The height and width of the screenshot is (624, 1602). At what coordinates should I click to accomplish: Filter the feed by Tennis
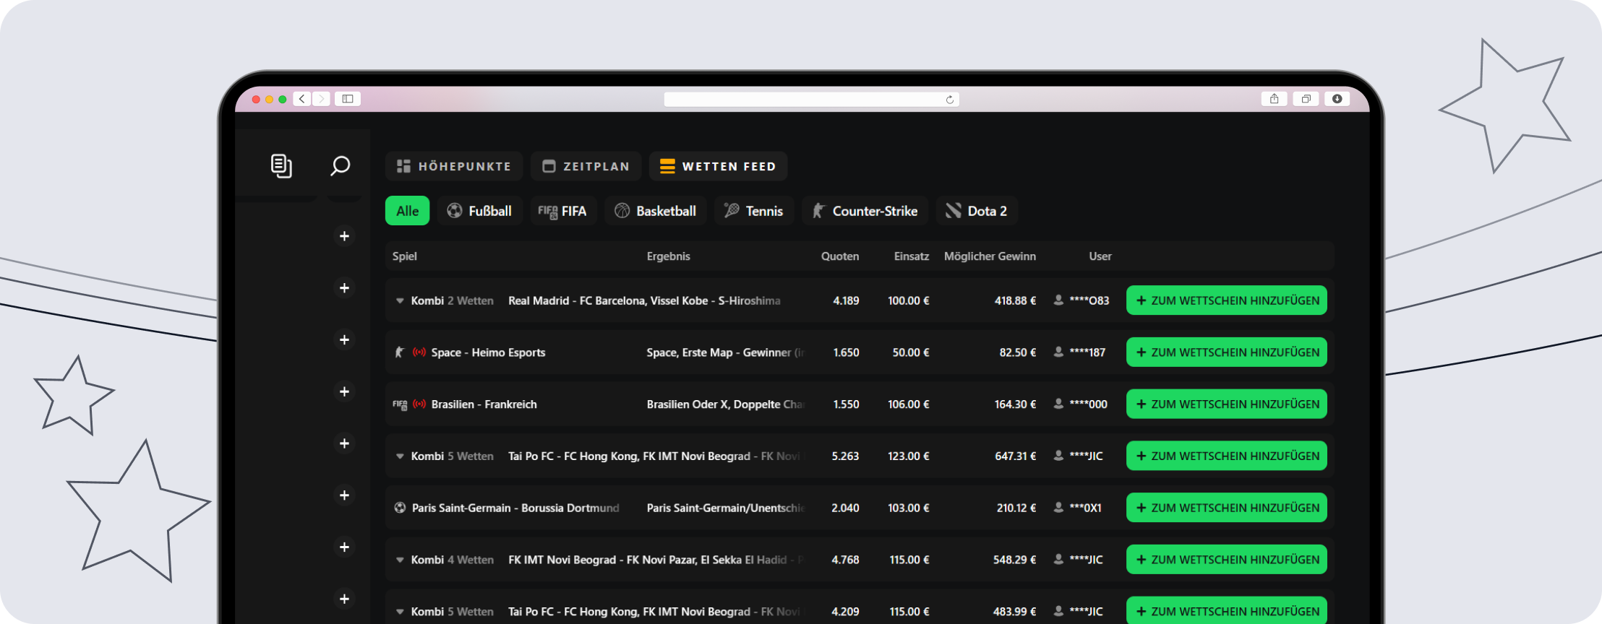click(x=754, y=211)
